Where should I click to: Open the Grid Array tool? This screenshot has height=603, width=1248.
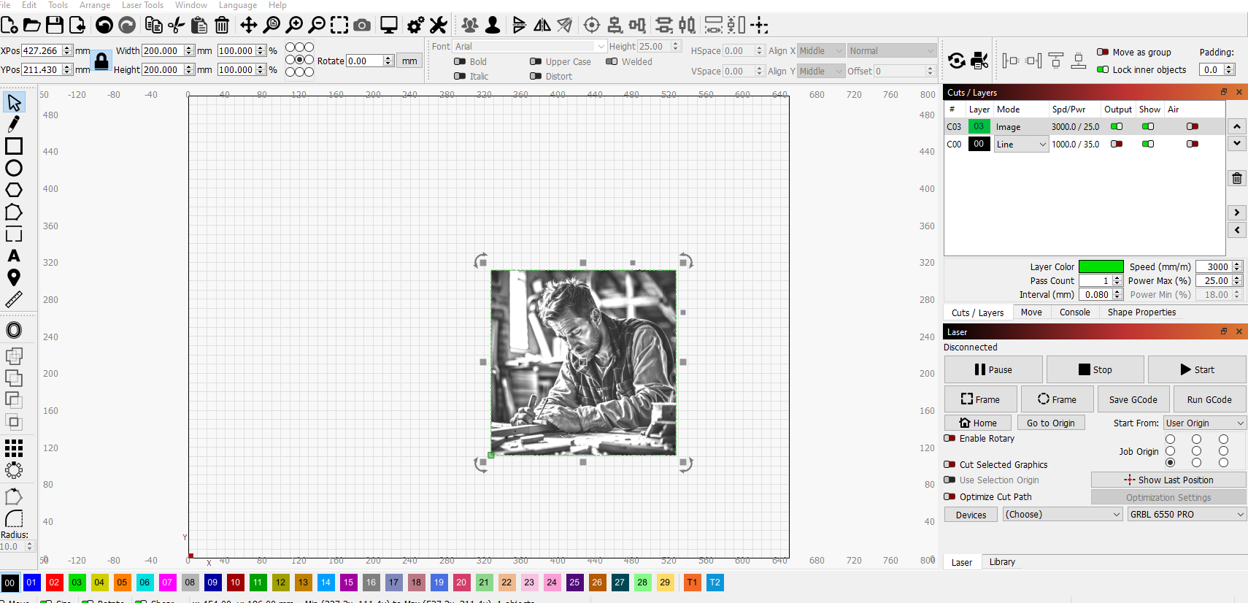[14, 448]
